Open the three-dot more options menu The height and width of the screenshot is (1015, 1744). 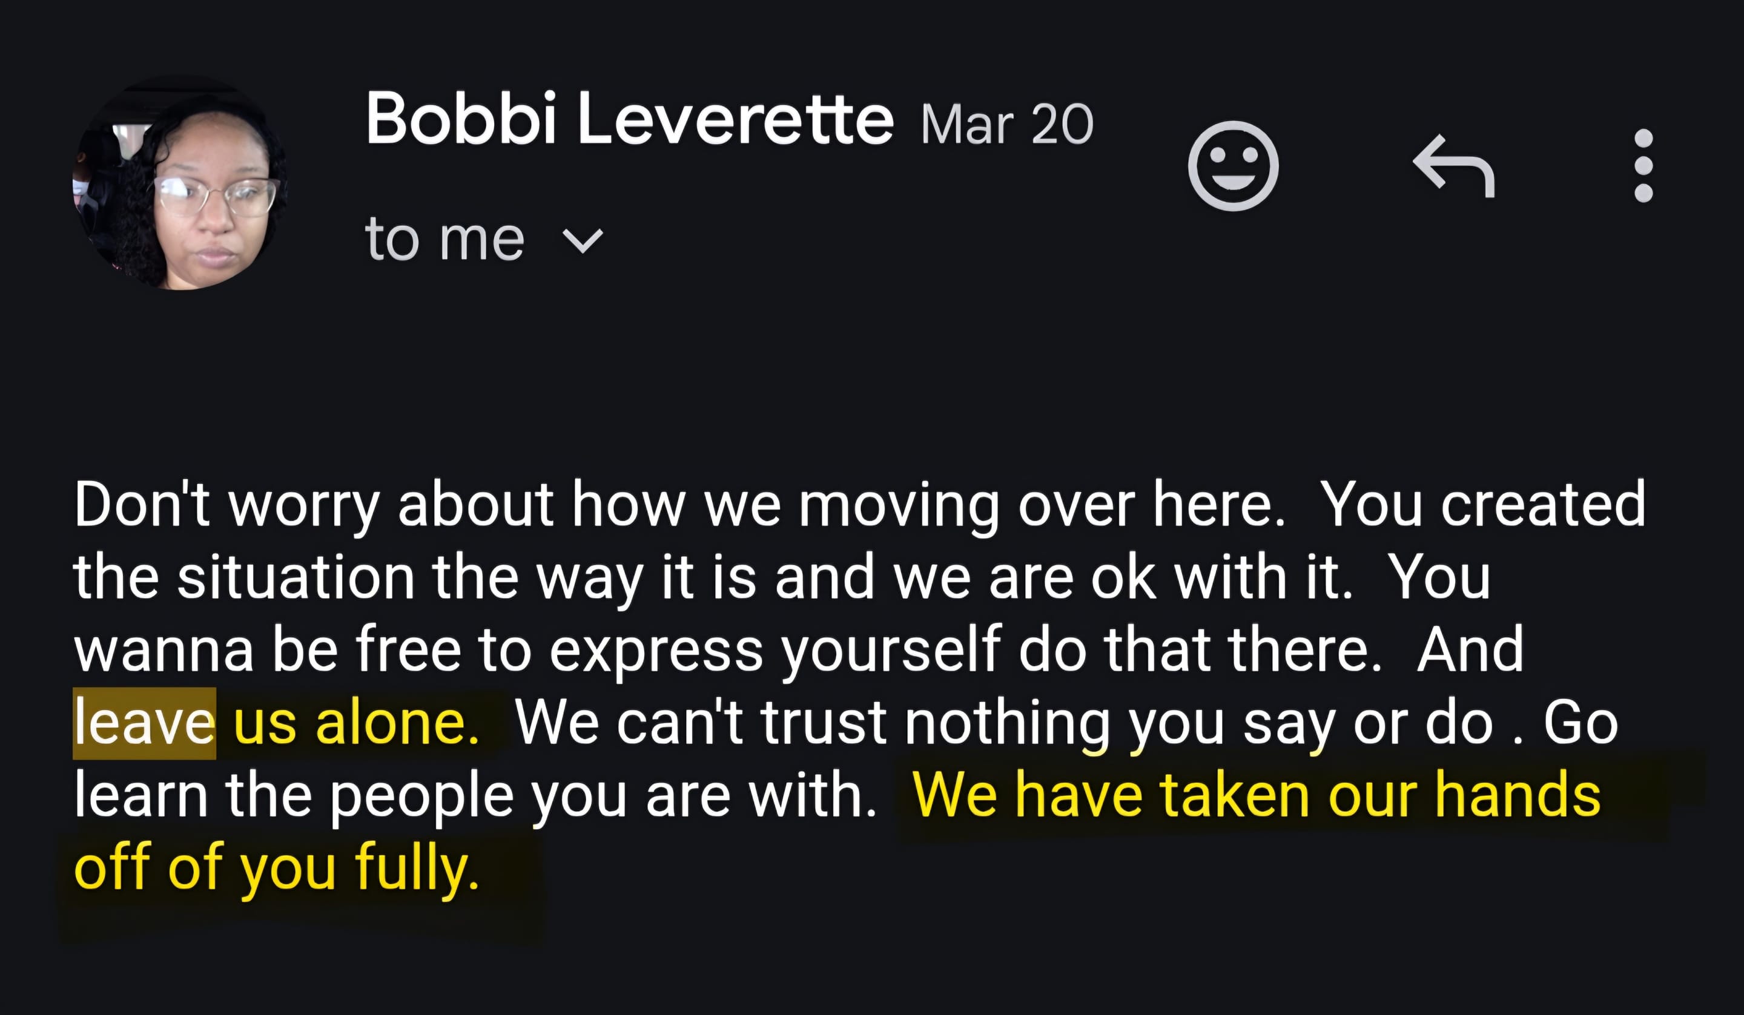pos(1643,166)
